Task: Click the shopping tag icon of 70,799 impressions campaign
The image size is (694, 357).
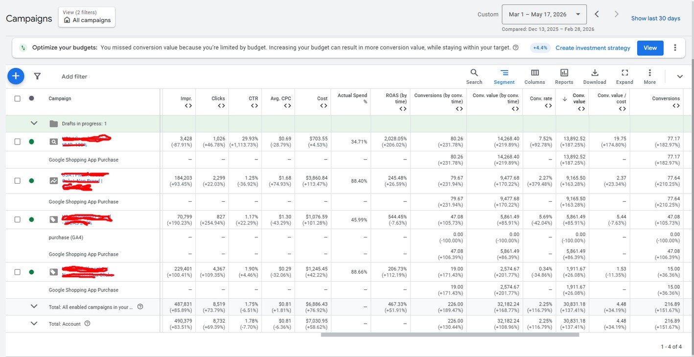Action: click(53, 219)
